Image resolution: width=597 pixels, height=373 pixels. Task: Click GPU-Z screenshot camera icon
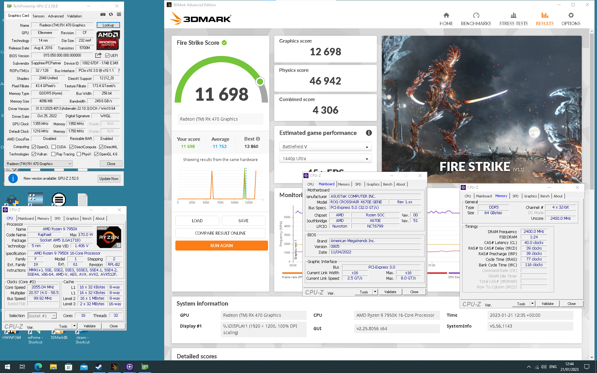[103, 14]
